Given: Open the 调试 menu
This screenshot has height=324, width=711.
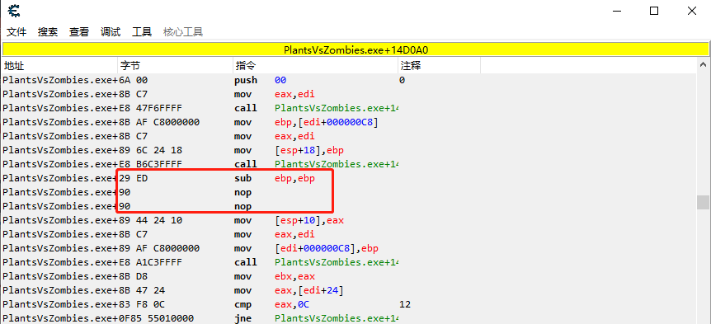Looking at the screenshot, I should 111,31.
